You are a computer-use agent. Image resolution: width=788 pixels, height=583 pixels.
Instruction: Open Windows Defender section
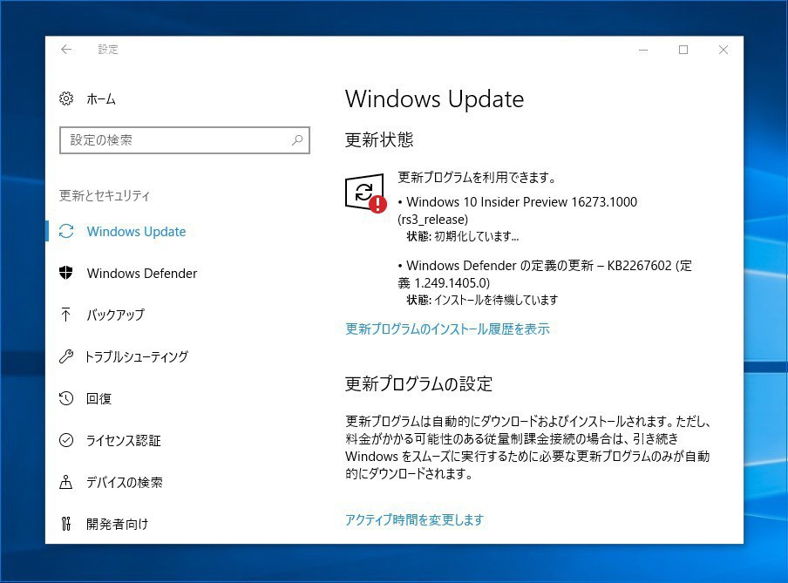pos(142,274)
